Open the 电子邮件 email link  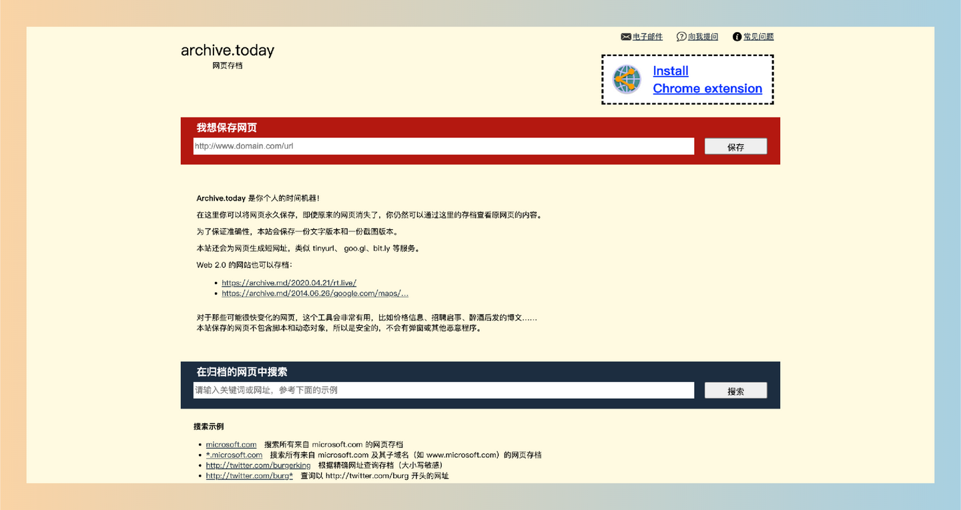click(647, 37)
